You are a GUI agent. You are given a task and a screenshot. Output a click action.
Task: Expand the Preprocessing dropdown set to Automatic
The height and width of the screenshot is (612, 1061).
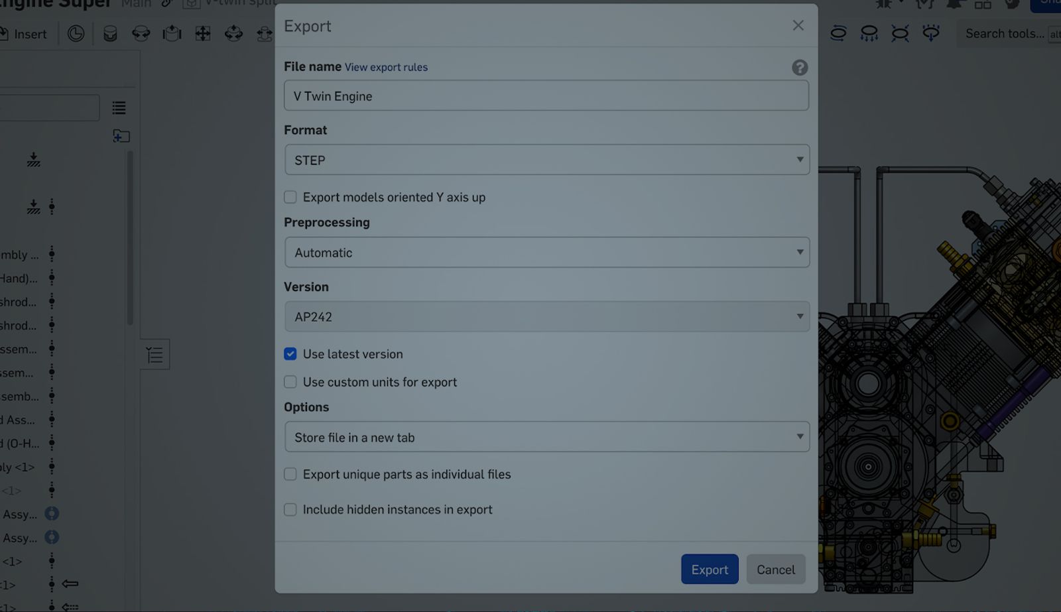pyautogui.click(x=546, y=253)
